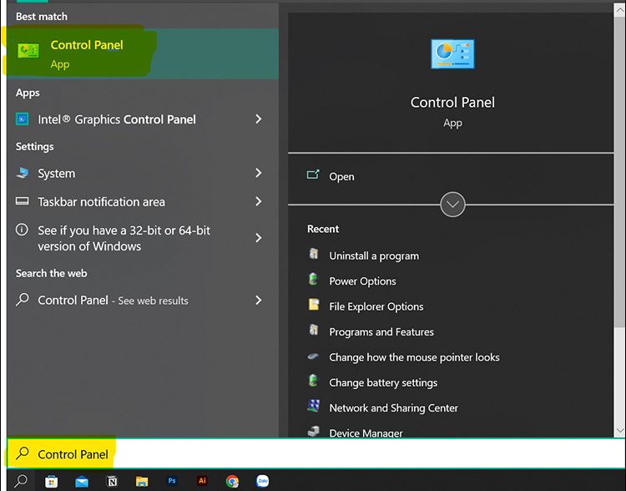626x491 pixels.
Task: Open Google Chrome from taskbar
Action: [x=232, y=482]
